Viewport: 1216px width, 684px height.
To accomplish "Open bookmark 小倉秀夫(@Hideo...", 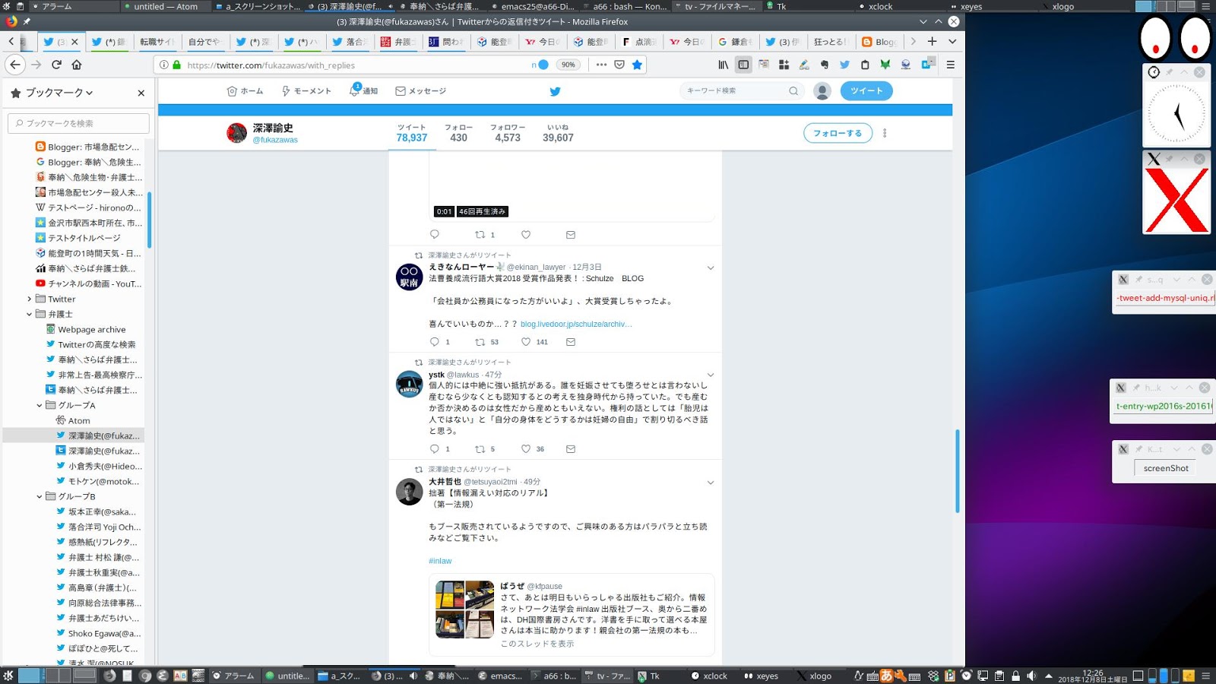I will point(99,466).
